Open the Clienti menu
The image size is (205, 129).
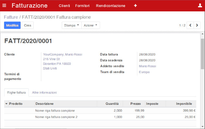pos(64,6)
